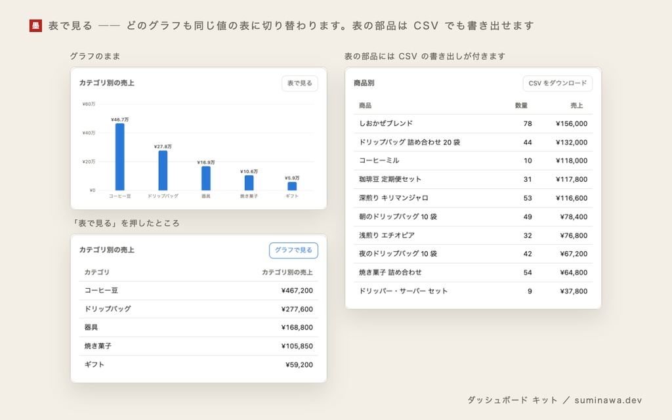Viewport: 672px width, 420px height.
Task: Click the ¥20万 axis label
Action: point(89,161)
